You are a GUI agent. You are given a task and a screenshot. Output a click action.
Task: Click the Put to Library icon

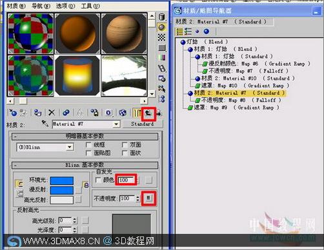click(94, 113)
